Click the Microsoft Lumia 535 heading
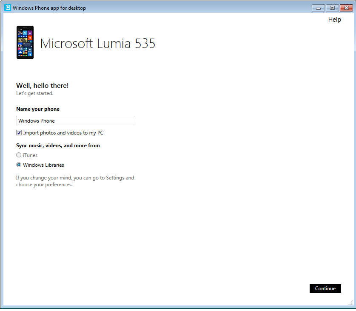 [x=97, y=43]
